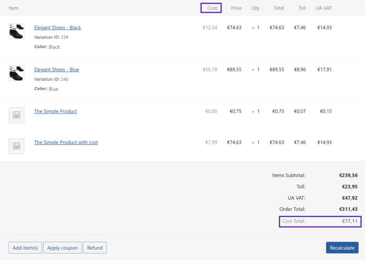Click the Toll column header
Viewport: 365px width, 261px height.
pos(302,8)
